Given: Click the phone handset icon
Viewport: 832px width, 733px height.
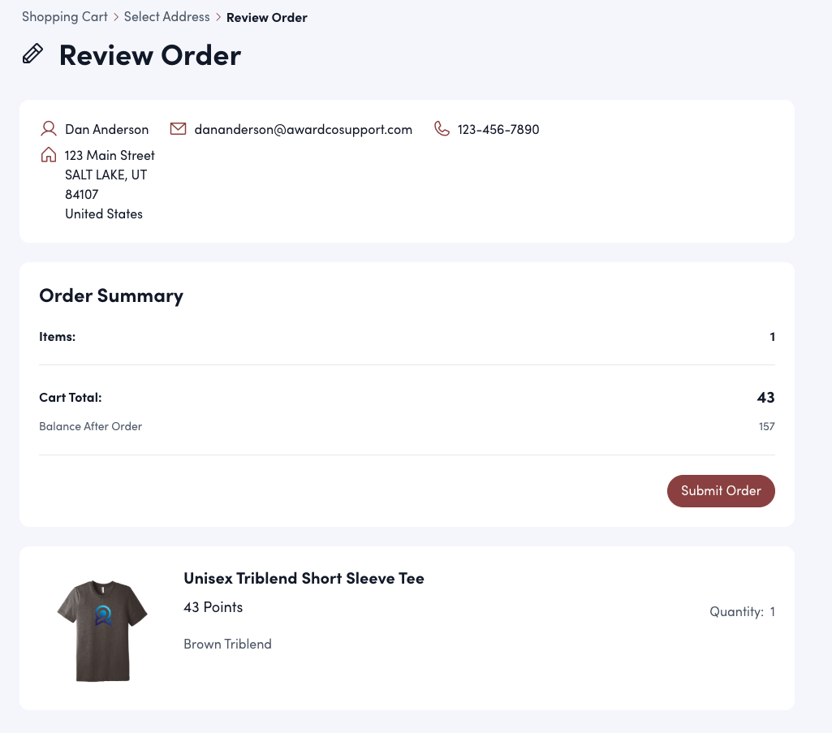Looking at the screenshot, I should click(x=442, y=129).
